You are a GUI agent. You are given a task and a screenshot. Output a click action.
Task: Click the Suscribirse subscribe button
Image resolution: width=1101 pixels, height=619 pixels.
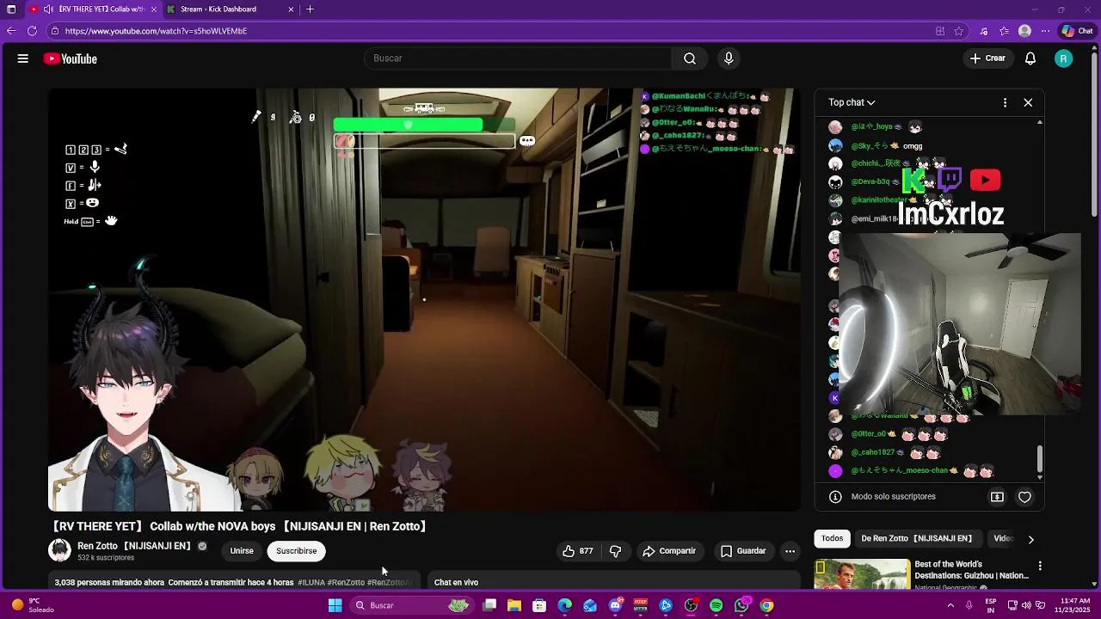click(x=297, y=551)
